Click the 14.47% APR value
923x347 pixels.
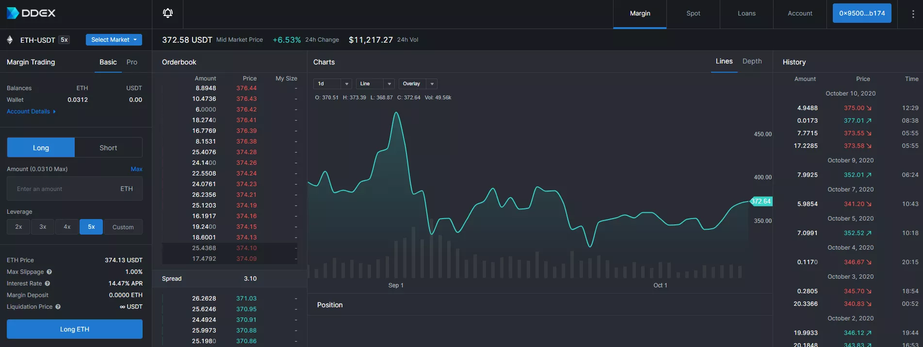pos(126,284)
